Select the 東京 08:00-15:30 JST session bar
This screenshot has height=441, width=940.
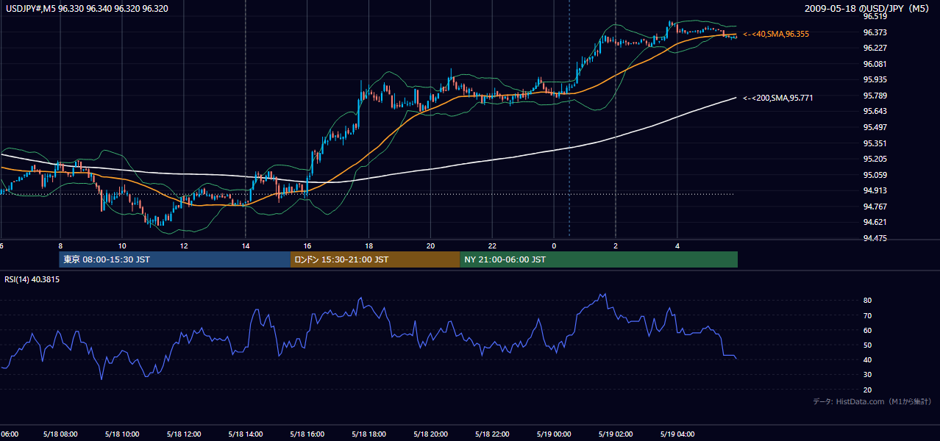coord(175,259)
